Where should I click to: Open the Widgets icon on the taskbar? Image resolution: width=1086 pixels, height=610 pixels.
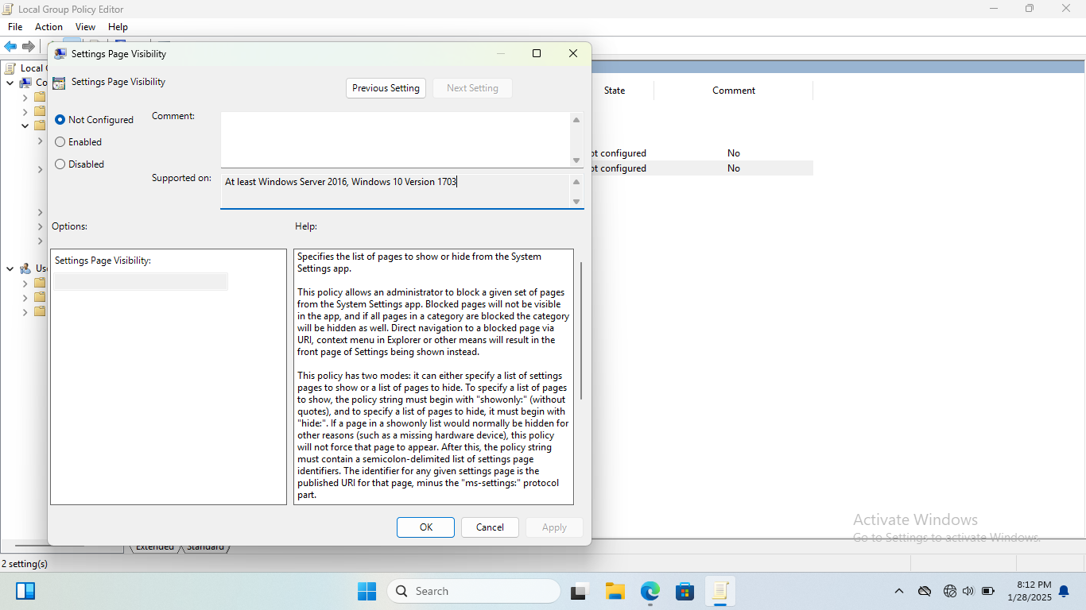coord(25,591)
